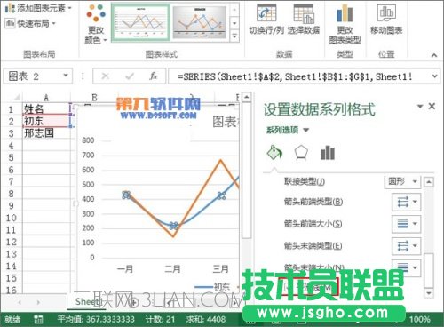
Task: Select column A header
Action: [x=46, y=97]
